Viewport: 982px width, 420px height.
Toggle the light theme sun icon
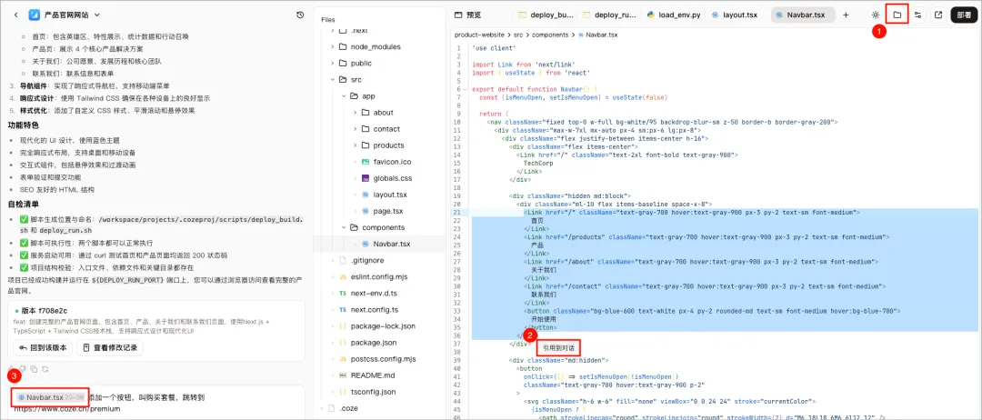876,15
